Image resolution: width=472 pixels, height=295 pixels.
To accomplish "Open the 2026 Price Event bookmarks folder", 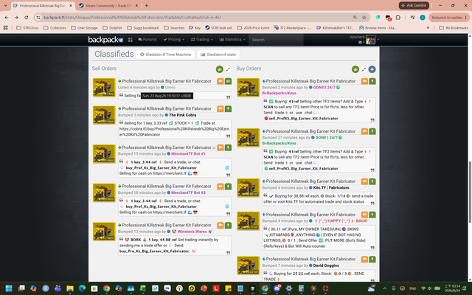I will (x=253, y=28).
